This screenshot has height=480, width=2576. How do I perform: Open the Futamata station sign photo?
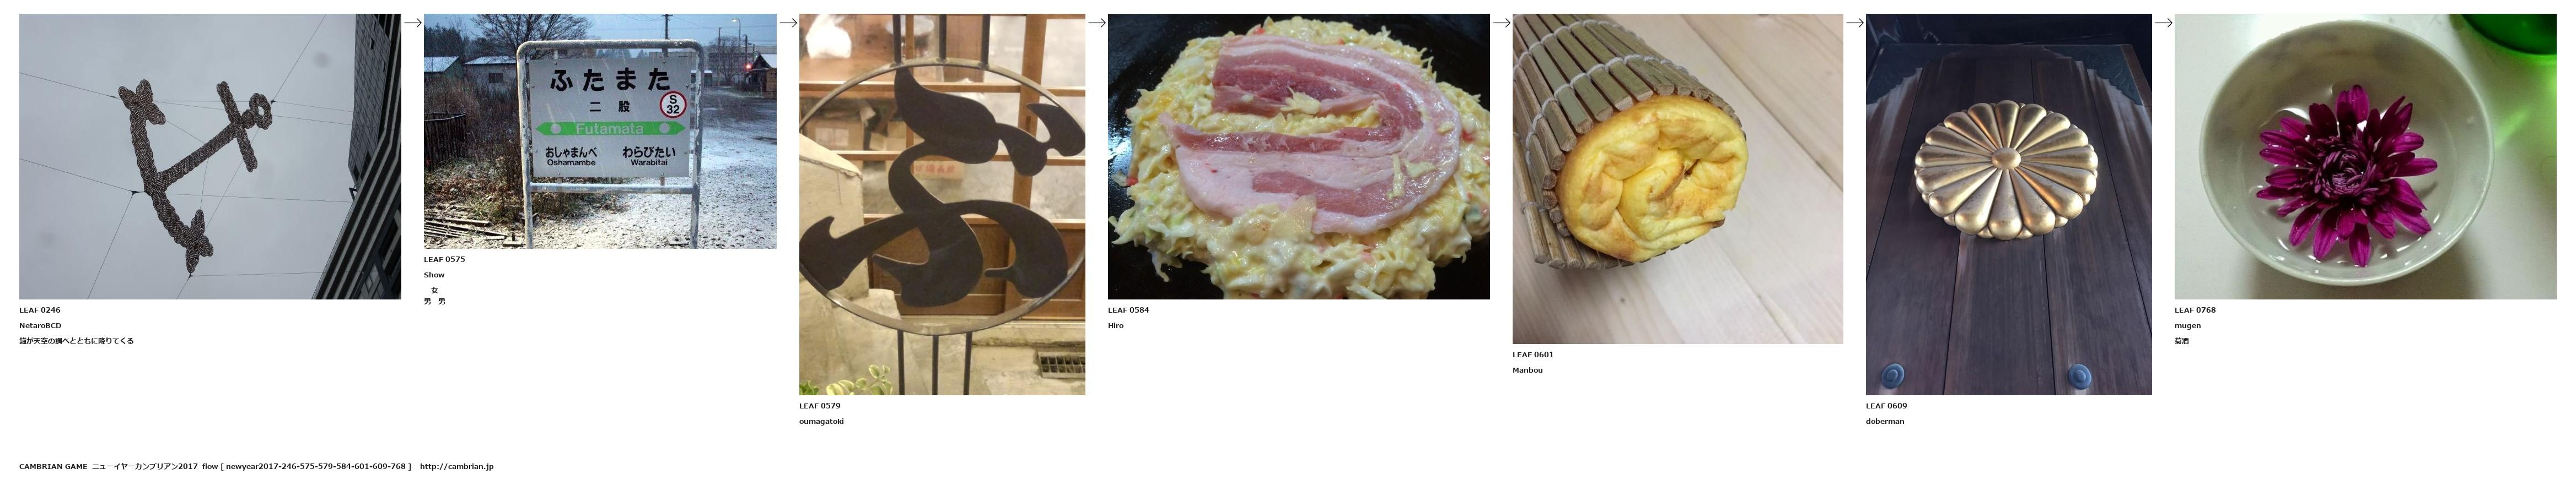pos(600,130)
